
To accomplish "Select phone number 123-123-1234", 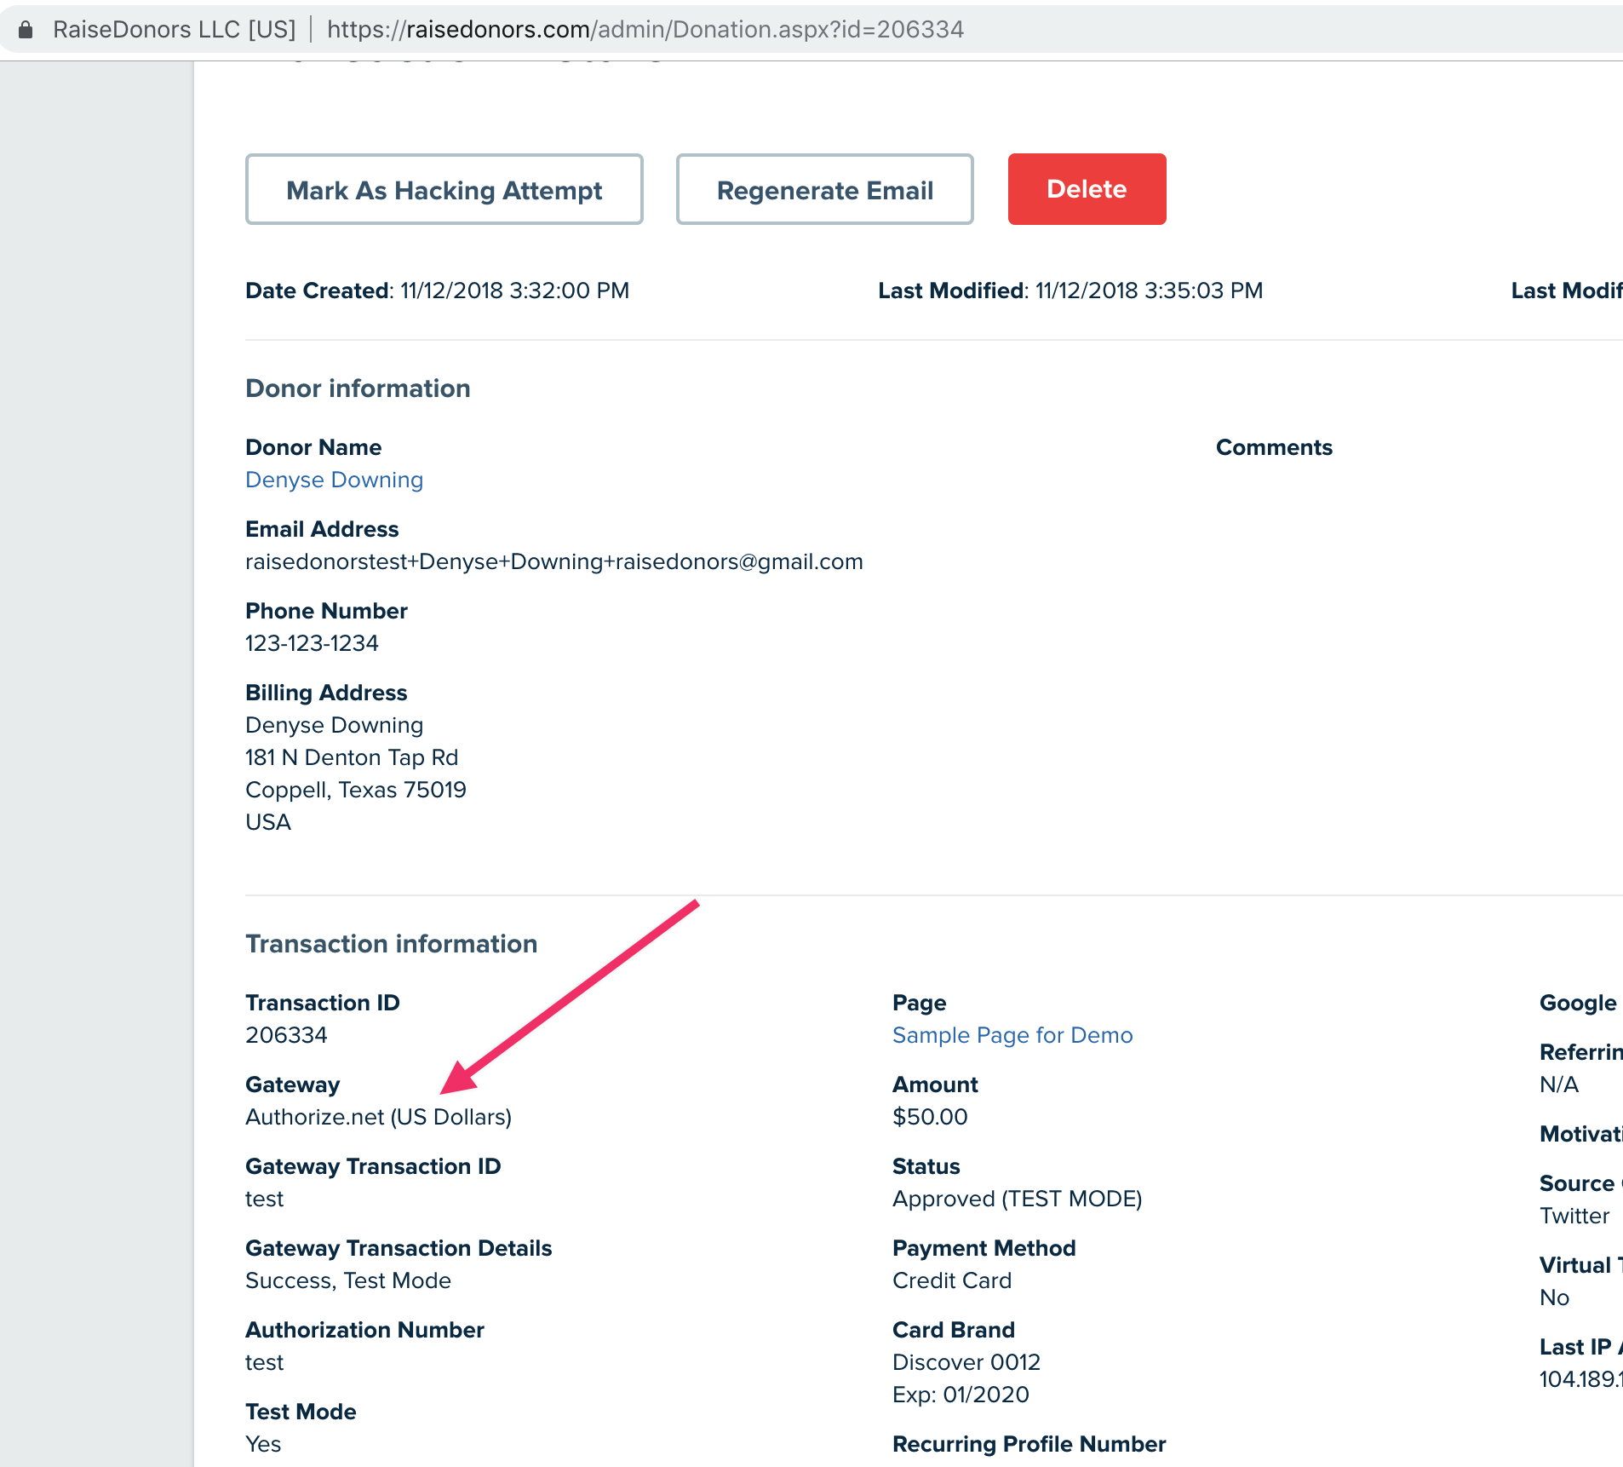I will 312,643.
